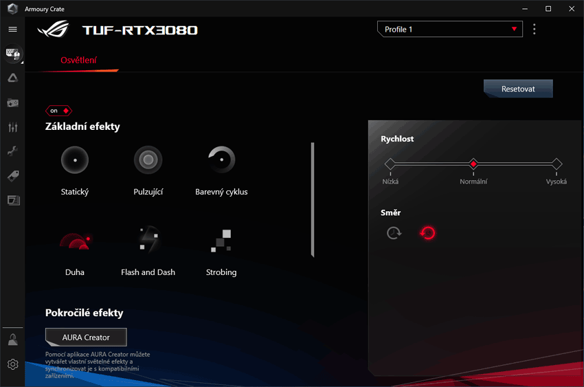Image resolution: width=584 pixels, height=387 pixels.
Task: Set speed slider to Normální
Action: tap(473, 164)
